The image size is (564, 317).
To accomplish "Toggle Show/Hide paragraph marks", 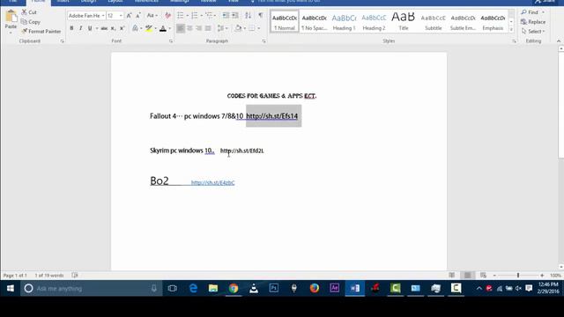I will [261, 16].
